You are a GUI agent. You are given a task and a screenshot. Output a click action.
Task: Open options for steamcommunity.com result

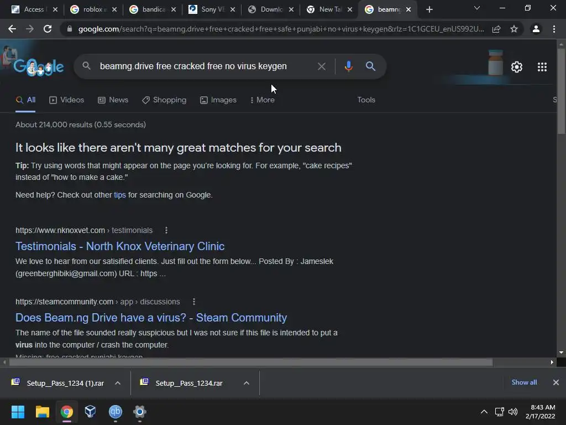pos(194,302)
